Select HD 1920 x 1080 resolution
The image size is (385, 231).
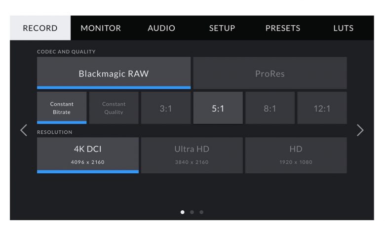pyautogui.click(x=296, y=155)
